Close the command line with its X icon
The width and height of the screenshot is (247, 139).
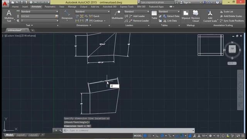click(56, 131)
